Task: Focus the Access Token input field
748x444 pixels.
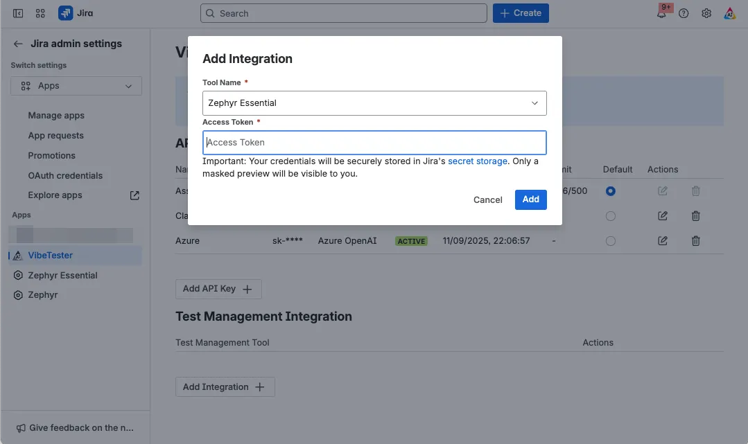Action: coord(374,143)
